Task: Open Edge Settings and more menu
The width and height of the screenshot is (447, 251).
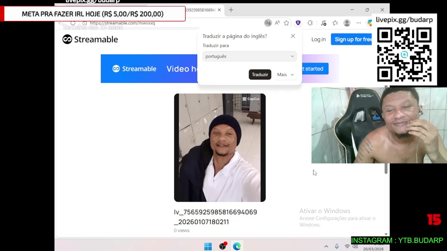Action: click(x=359, y=23)
